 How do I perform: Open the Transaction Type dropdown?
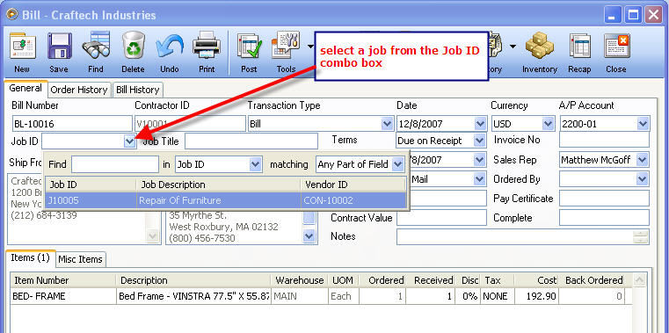pos(387,124)
